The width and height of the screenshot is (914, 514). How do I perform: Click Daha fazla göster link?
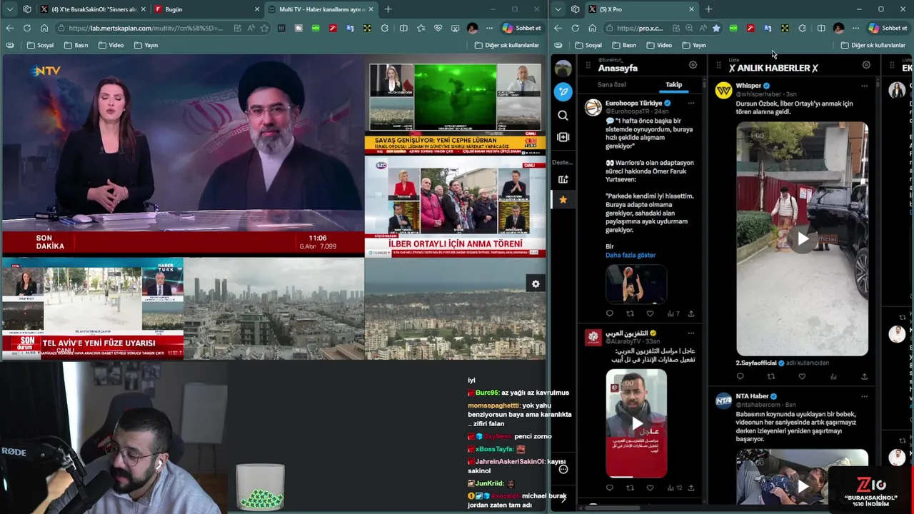click(x=631, y=255)
